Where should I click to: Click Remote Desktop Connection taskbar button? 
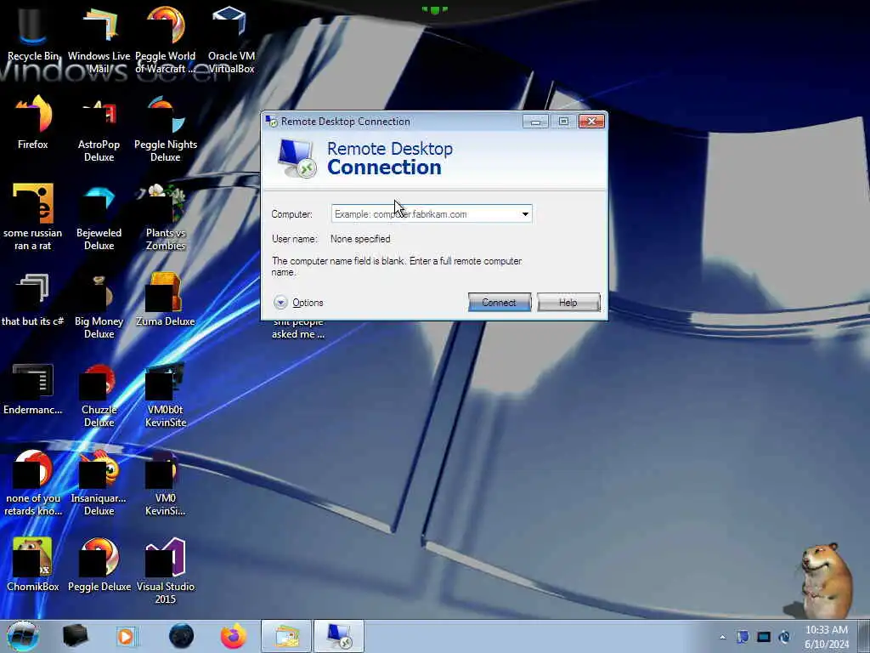pyautogui.click(x=338, y=636)
